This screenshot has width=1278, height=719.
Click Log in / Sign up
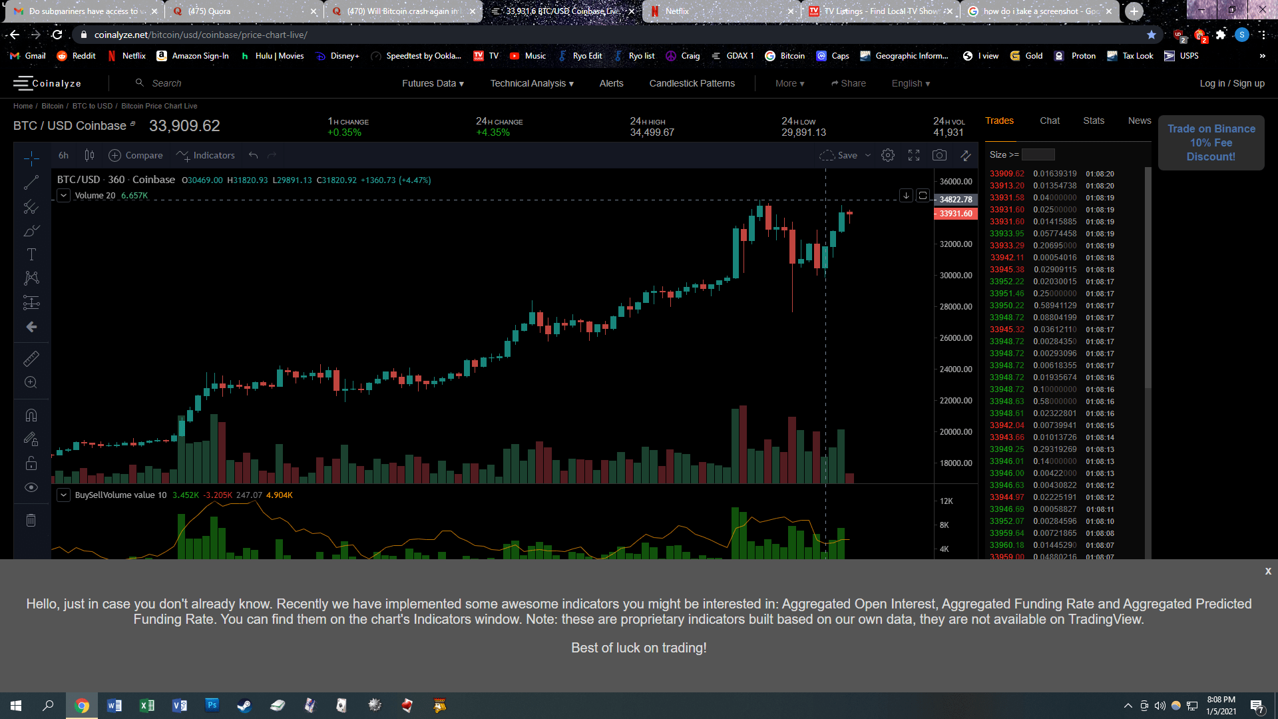click(1232, 83)
